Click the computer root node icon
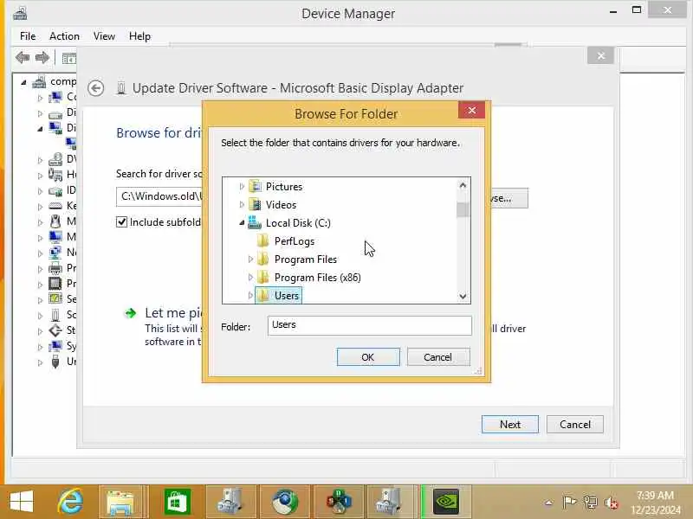693x519 pixels. click(39, 81)
